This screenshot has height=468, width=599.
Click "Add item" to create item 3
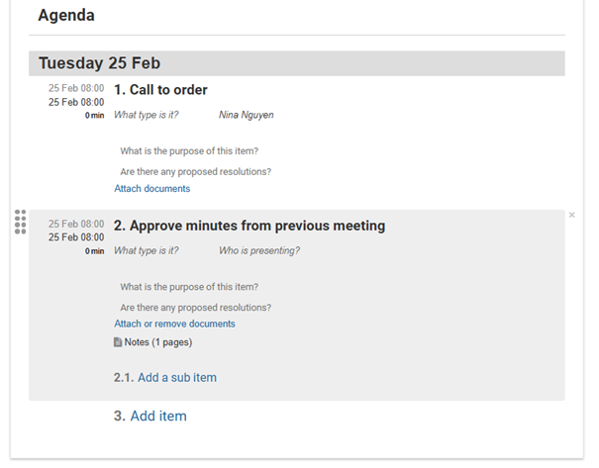pos(158,417)
